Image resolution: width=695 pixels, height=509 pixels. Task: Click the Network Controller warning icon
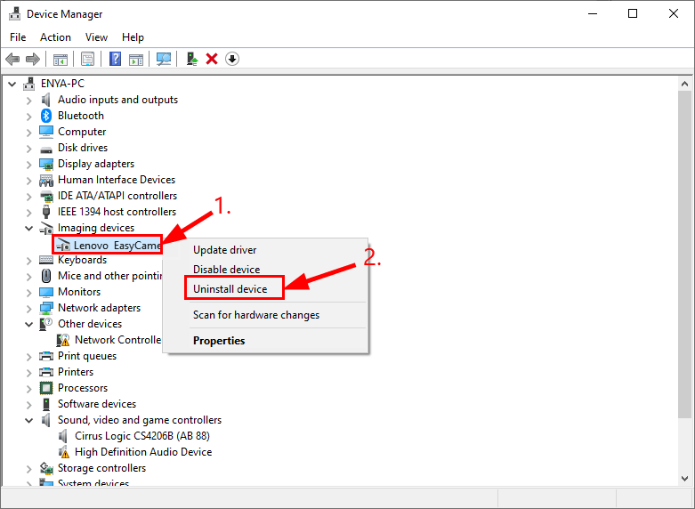pyautogui.click(x=63, y=340)
